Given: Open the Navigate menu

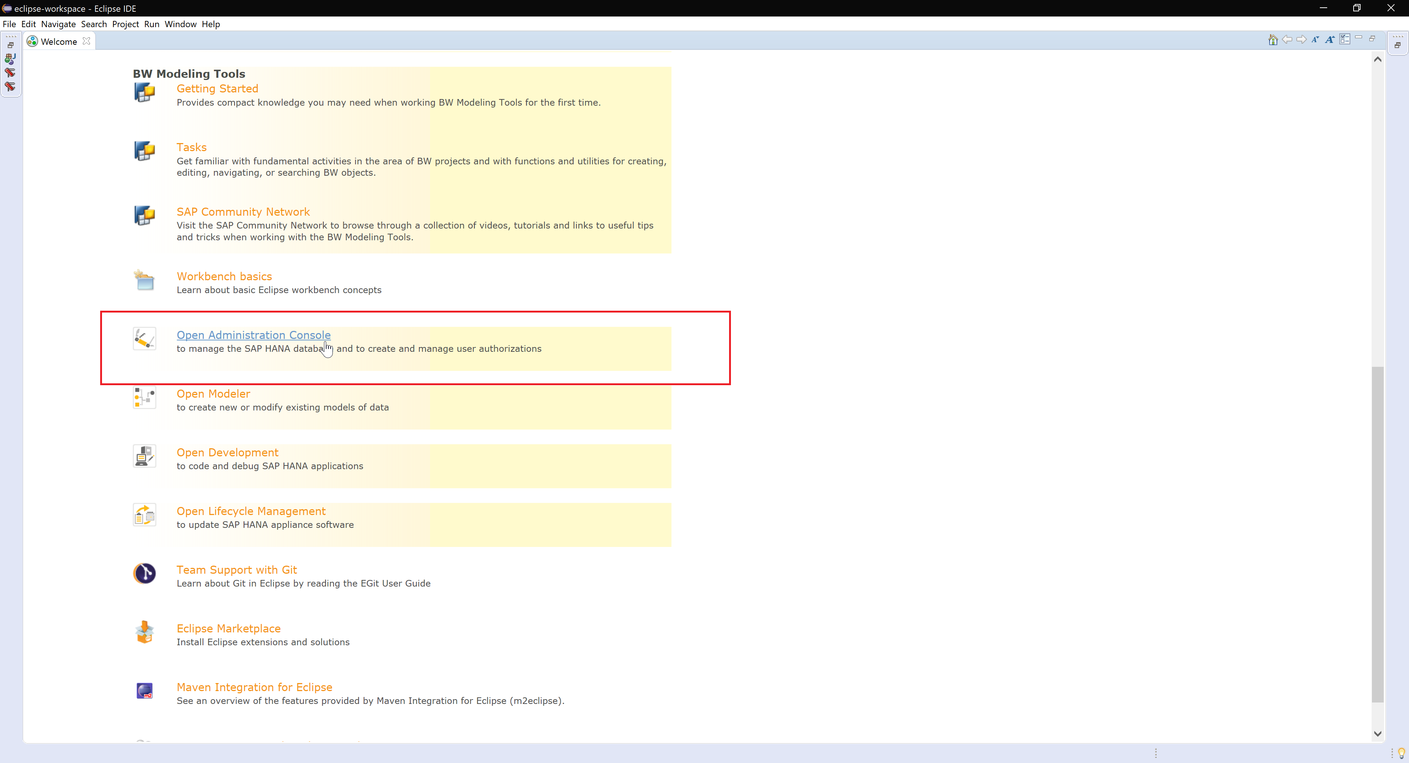Looking at the screenshot, I should click(x=59, y=24).
